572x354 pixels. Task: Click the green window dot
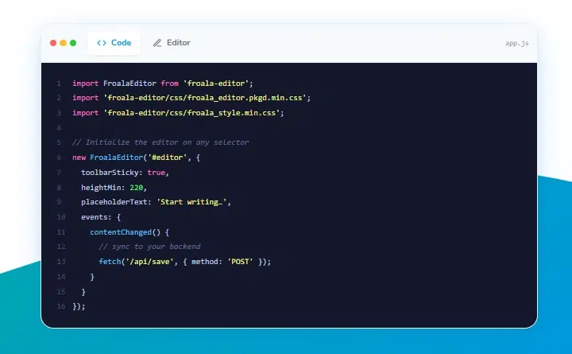click(x=73, y=43)
